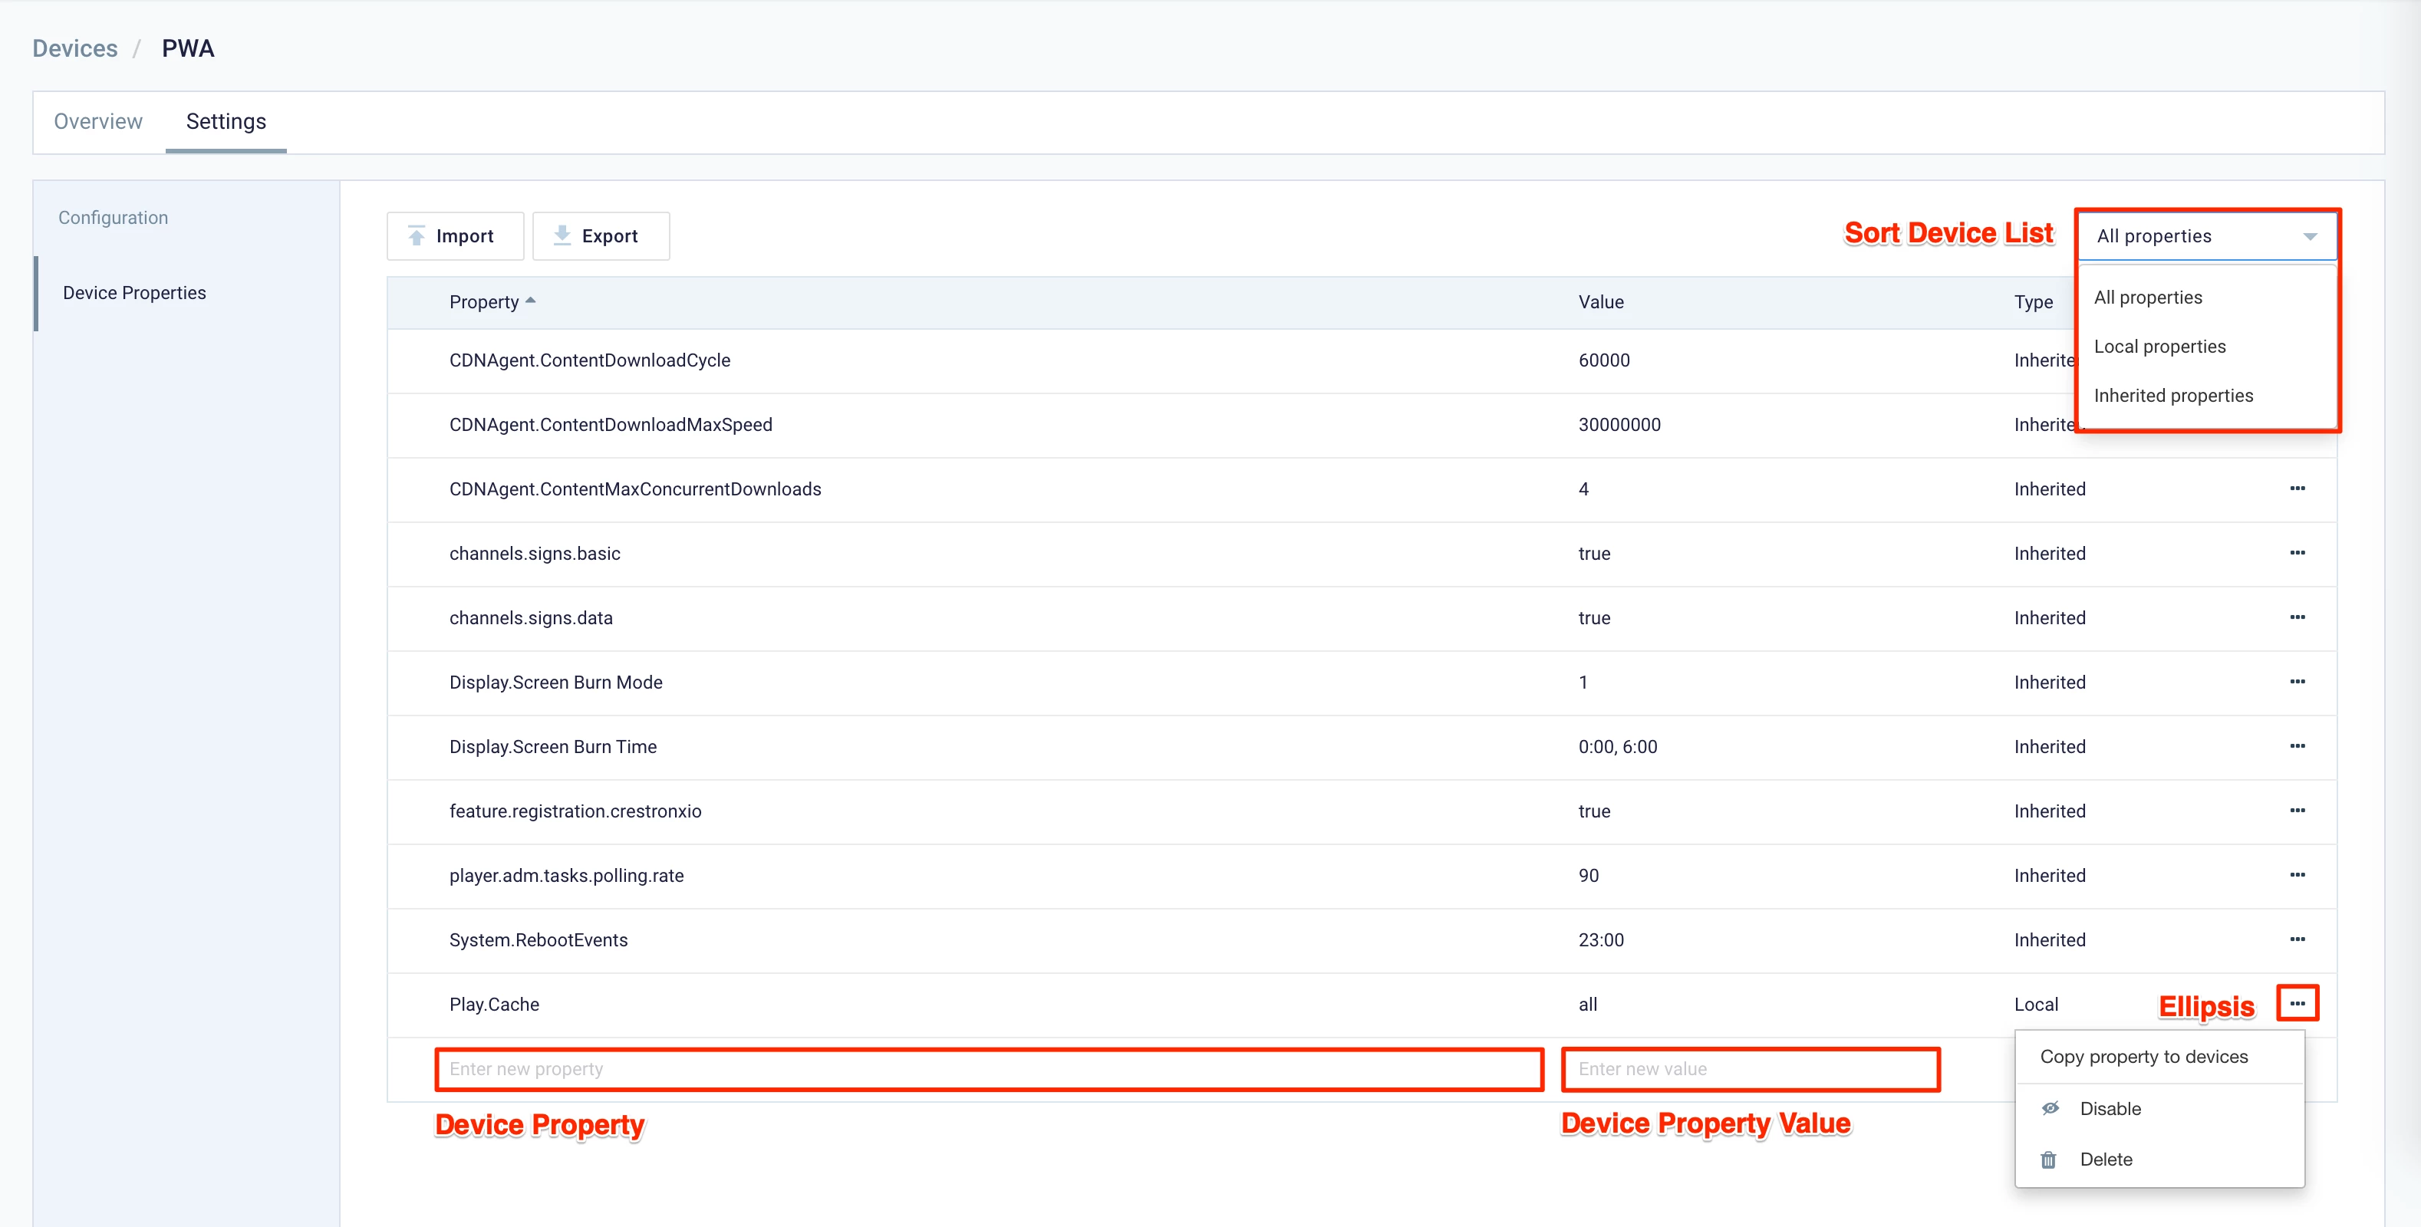Click the Enter new property field
Image resolution: width=2421 pixels, height=1227 pixels.
pos(989,1069)
